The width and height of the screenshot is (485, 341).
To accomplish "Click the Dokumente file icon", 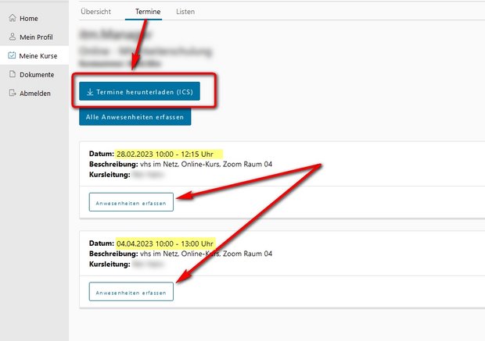I will click(12, 75).
